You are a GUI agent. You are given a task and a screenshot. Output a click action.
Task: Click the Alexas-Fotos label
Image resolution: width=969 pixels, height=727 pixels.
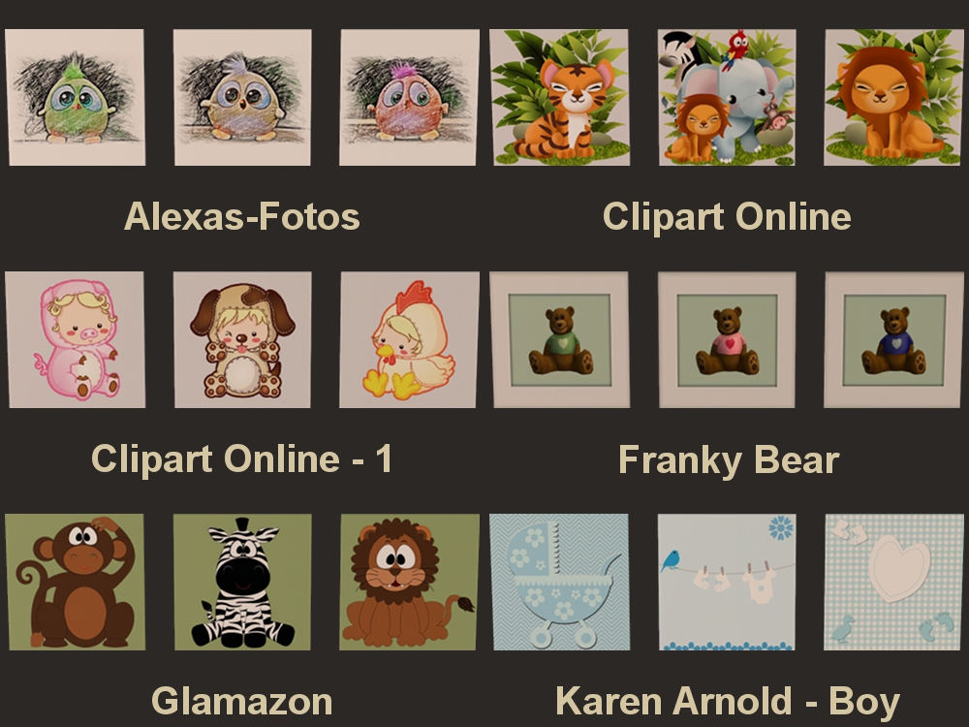pyautogui.click(x=241, y=216)
